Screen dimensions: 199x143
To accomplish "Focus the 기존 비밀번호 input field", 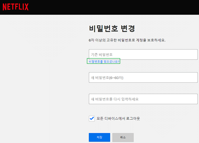I will pyautogui.click(x=143, y=54).
